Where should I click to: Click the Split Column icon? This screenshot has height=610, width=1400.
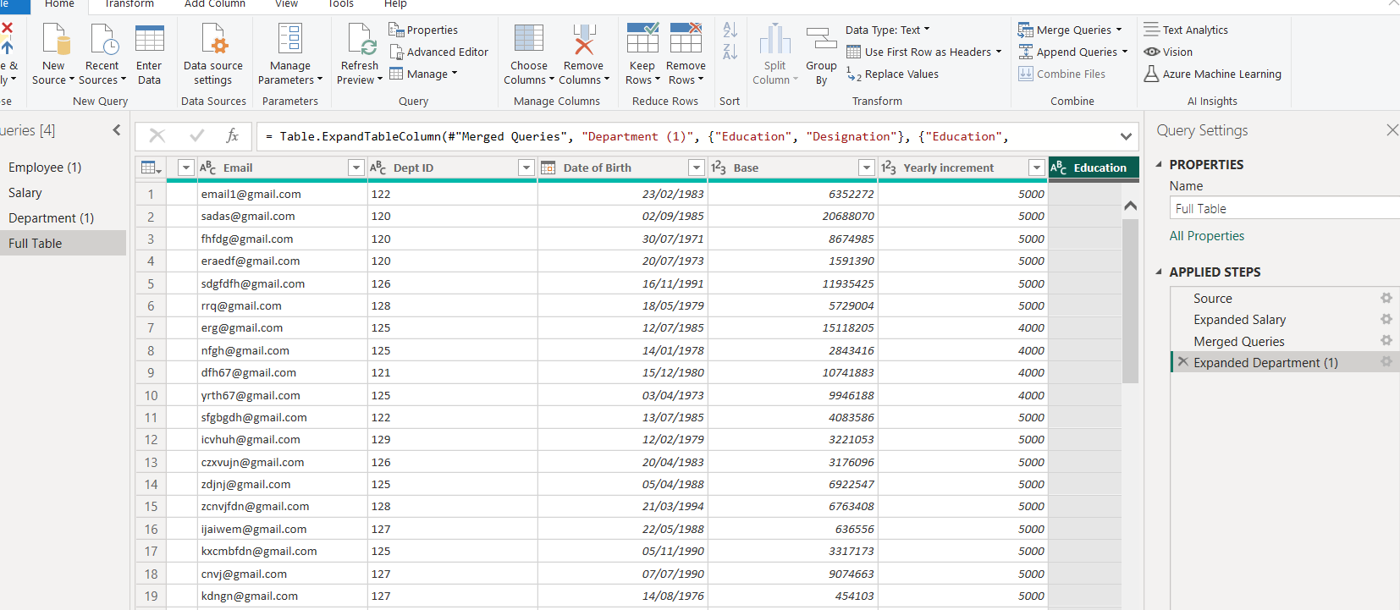click(x=775, y=39)
